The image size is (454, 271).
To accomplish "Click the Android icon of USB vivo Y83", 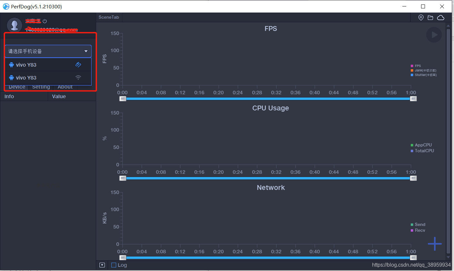I will pos(12,65).
